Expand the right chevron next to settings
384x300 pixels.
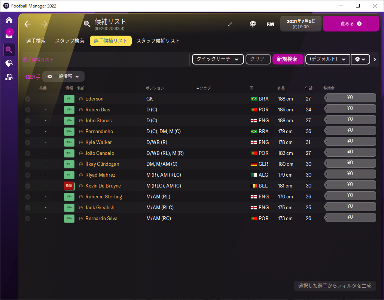375,59
